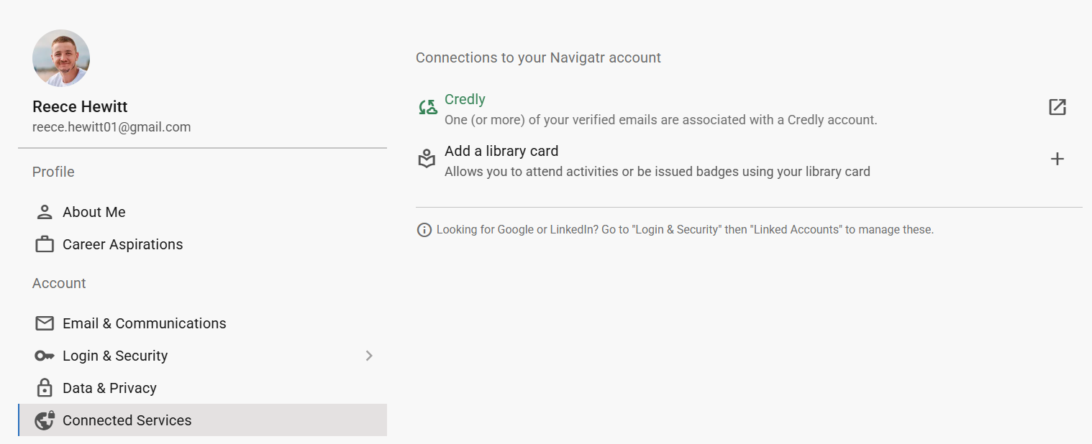Click the Add a library card label
The image size is (1092, 444).
pos(501,151)
